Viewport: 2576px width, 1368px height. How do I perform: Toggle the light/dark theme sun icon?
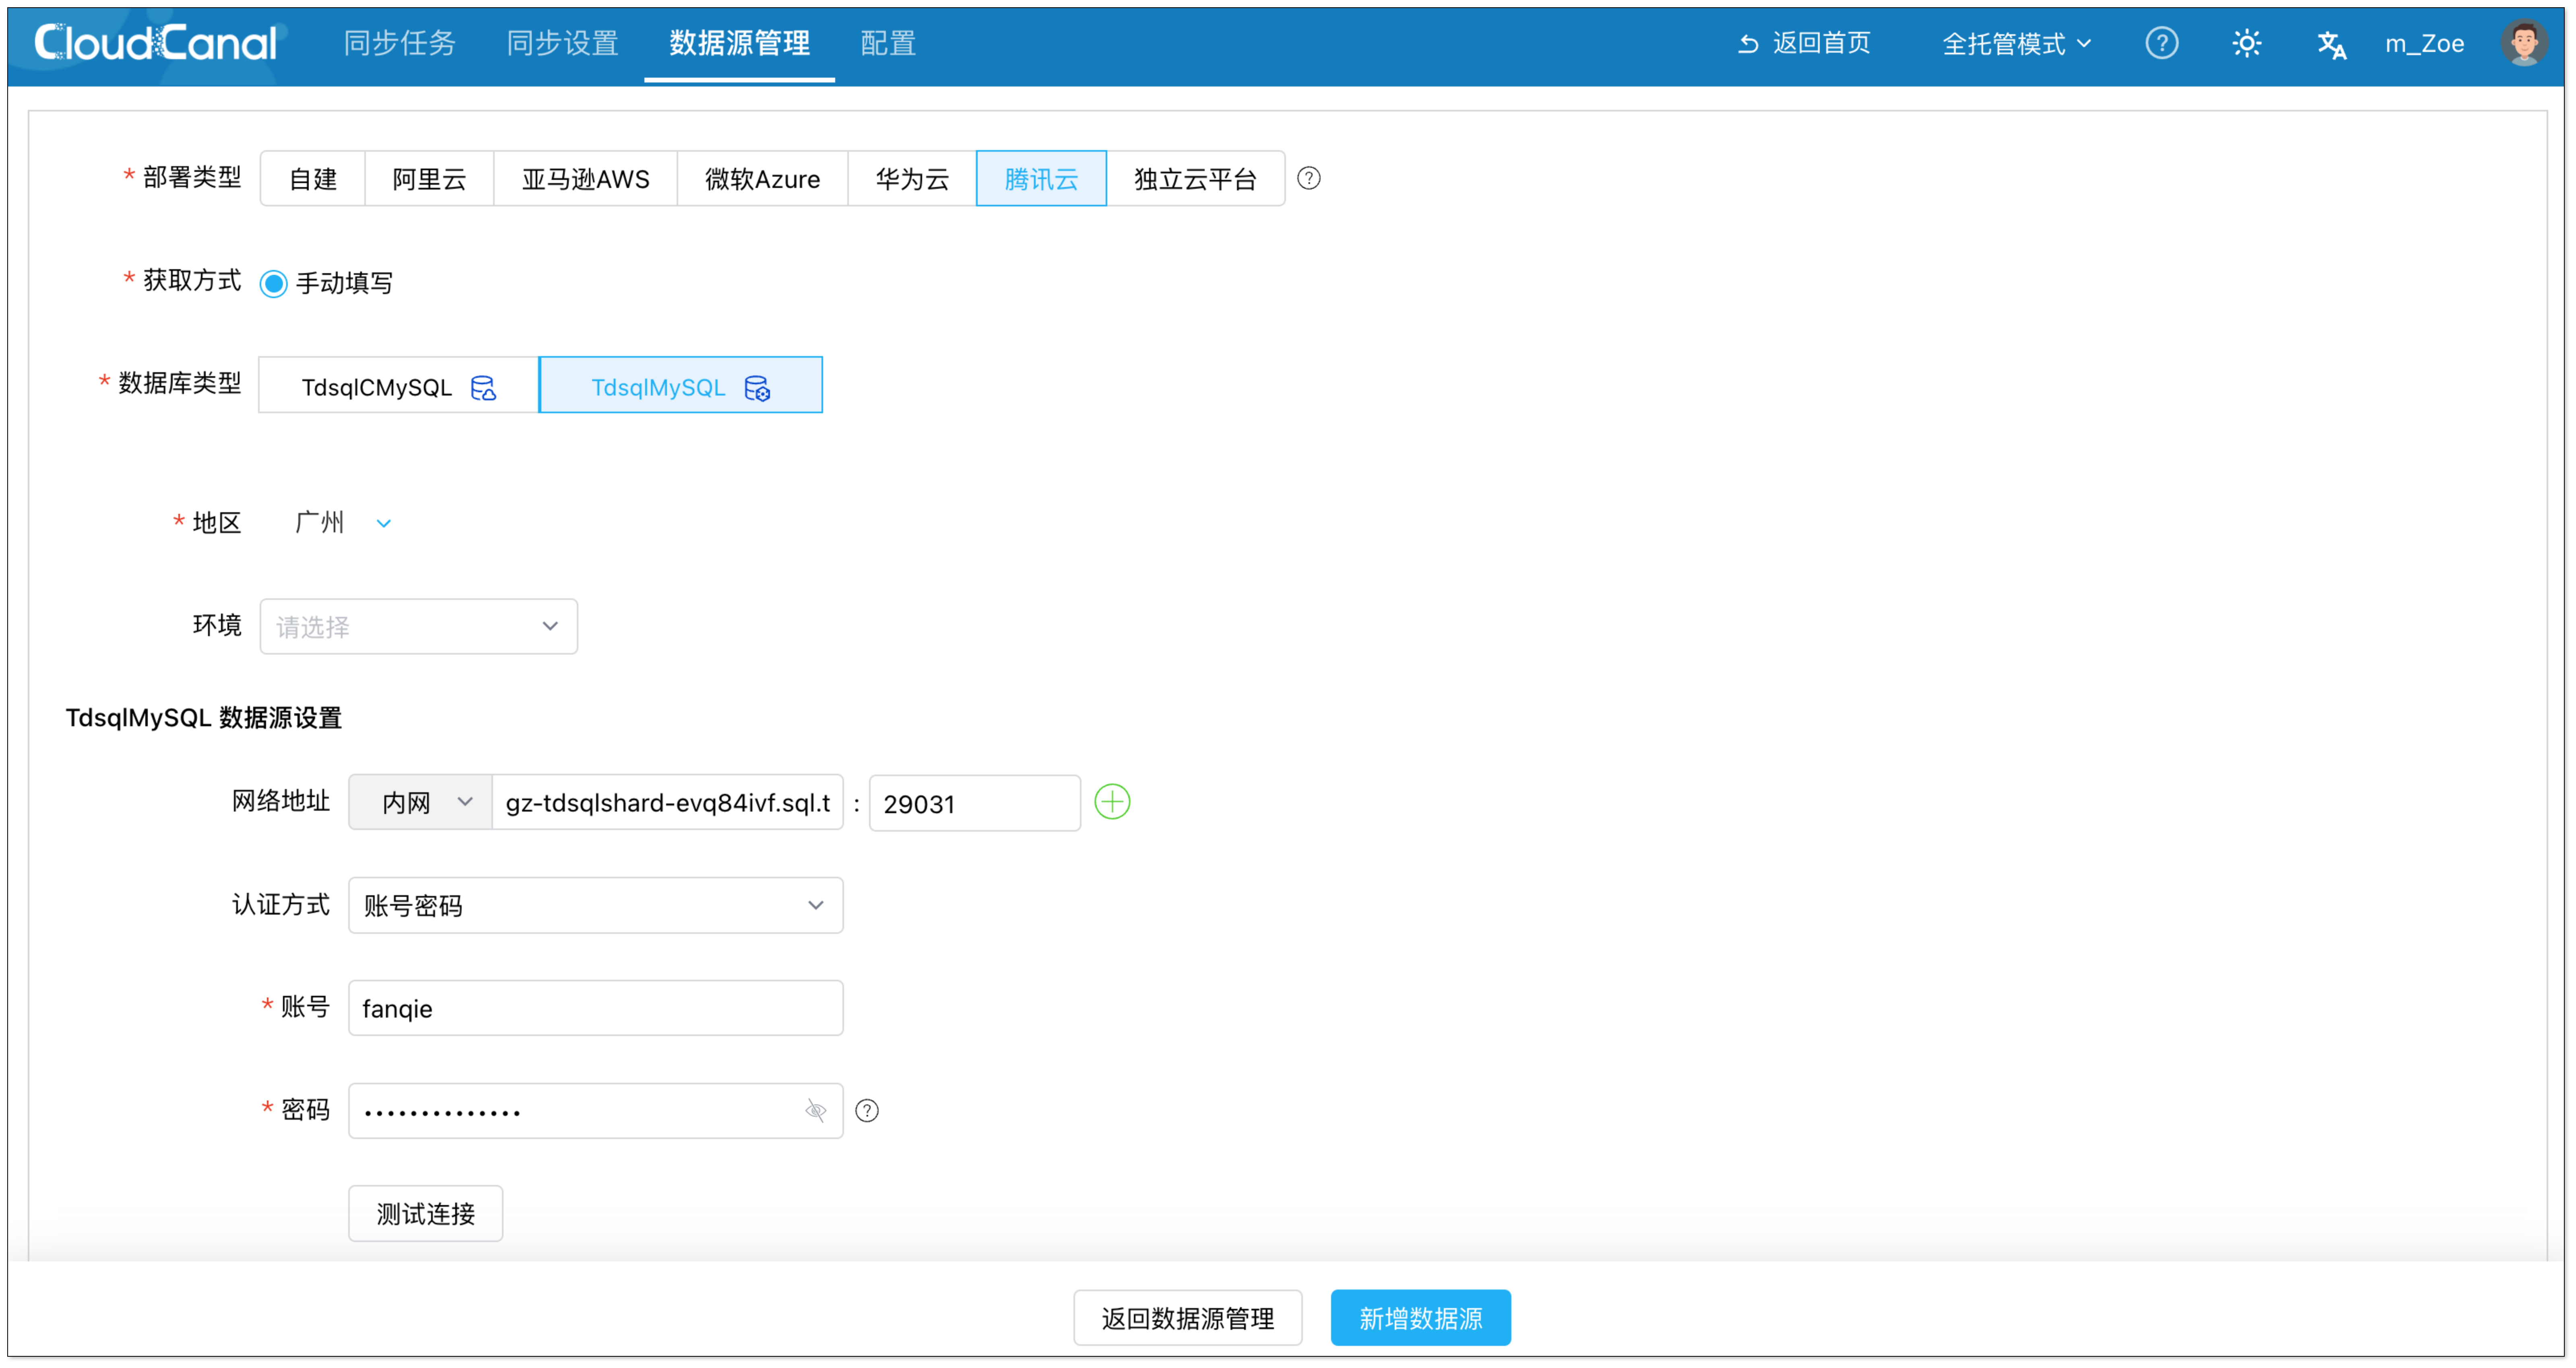point(2246,43)
